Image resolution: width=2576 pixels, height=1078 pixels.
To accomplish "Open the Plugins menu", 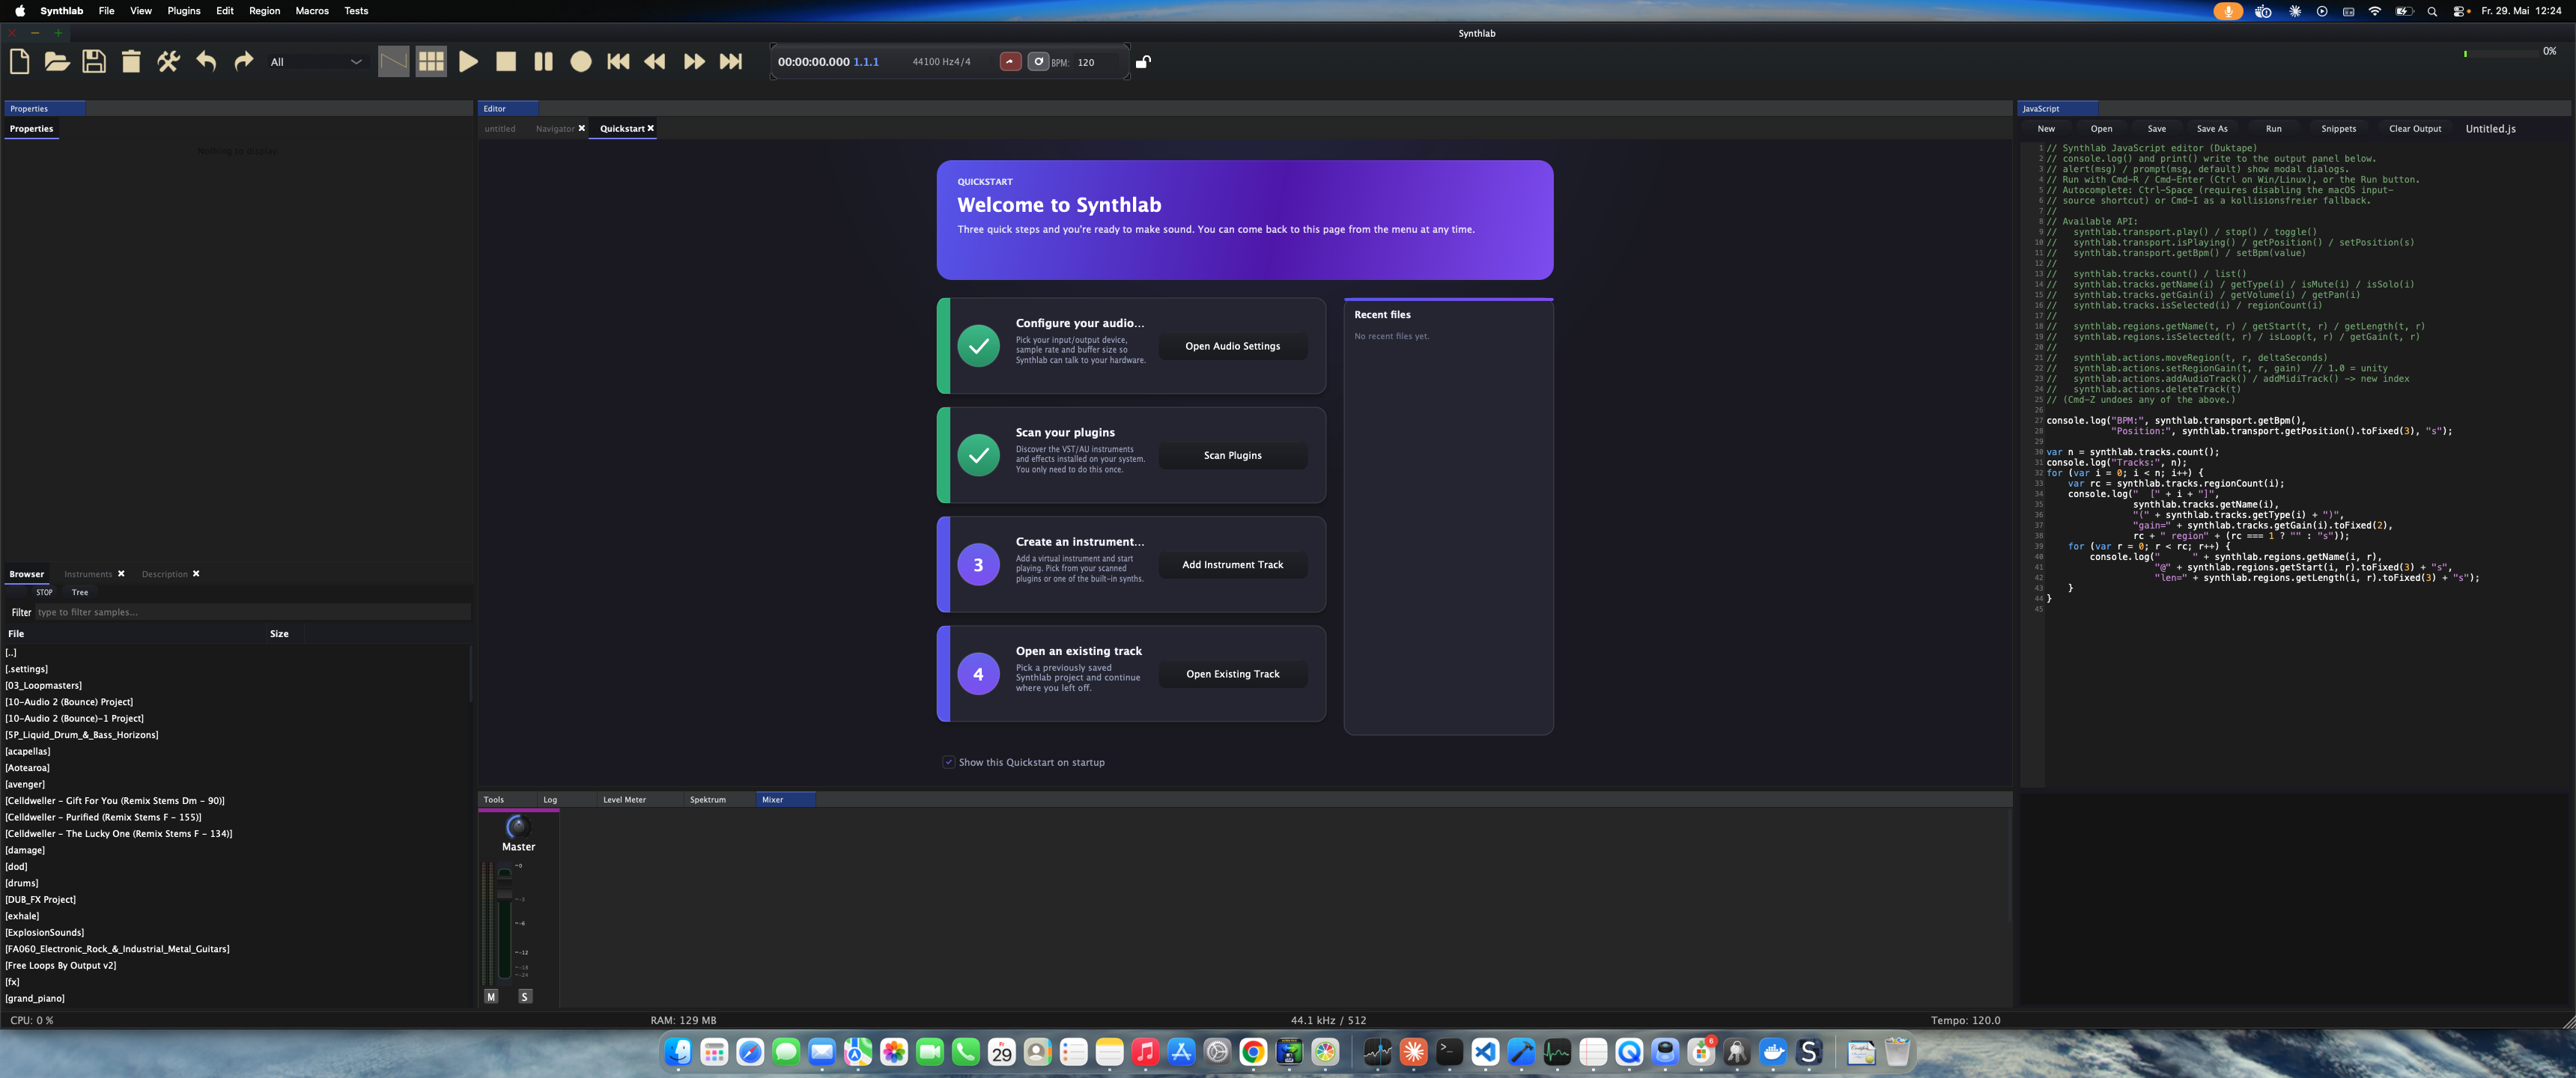I will (184, 11).
